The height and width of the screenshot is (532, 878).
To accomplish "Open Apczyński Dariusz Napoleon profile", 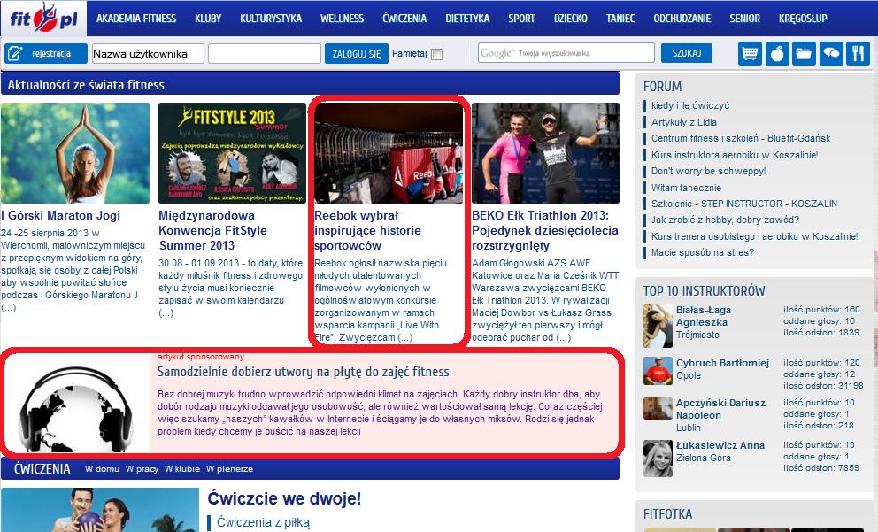I will tap(719, 409).
